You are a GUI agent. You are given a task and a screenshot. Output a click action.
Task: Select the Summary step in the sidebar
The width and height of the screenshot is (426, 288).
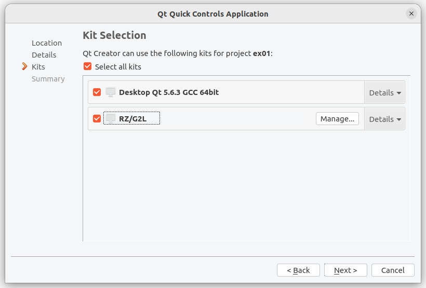click(48, 79)
